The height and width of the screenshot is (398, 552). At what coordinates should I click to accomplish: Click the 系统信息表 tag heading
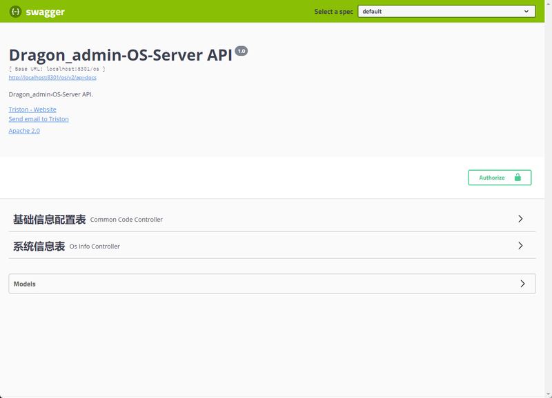[39, 247]
